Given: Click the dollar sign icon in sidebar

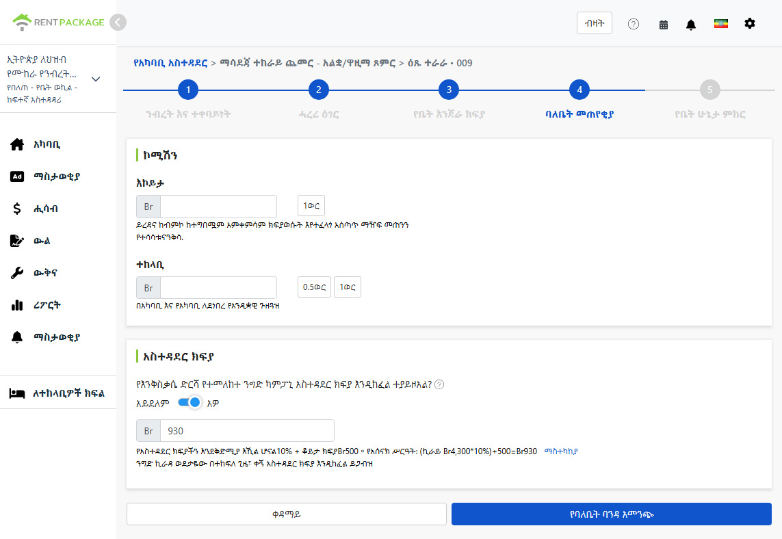Looking at the screenshot, I should (x=17, y=209).
